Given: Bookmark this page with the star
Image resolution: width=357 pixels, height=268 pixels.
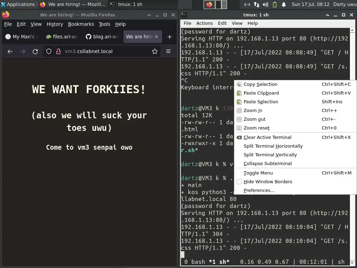Looking at the screenshot, I should pos(155,52).
